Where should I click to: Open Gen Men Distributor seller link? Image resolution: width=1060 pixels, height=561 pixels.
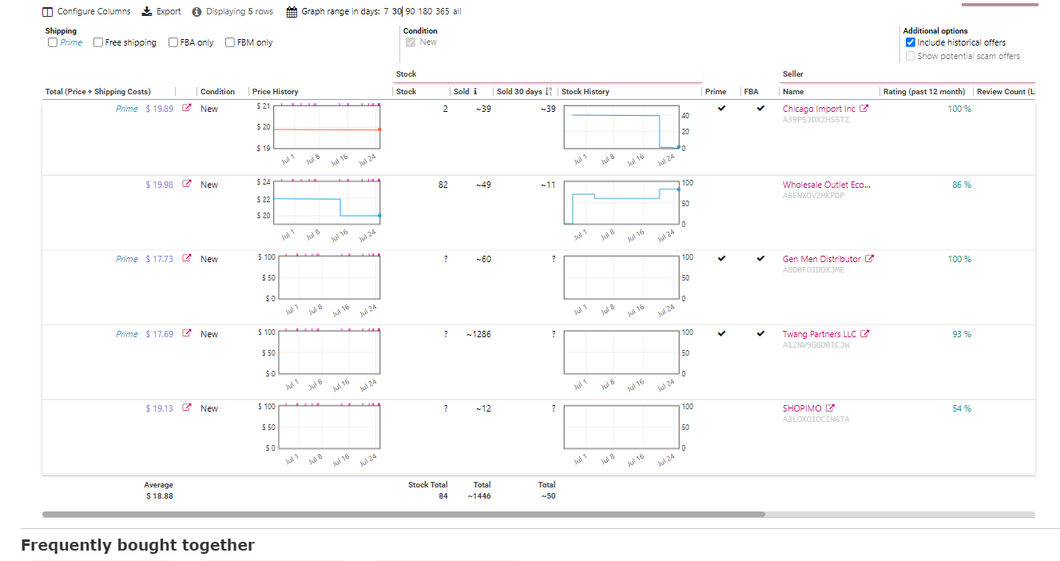[x=822, y=259]
